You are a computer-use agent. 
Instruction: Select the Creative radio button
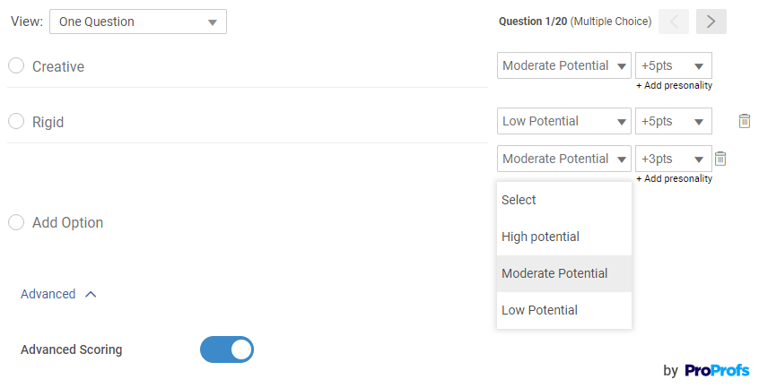[16, 66]
